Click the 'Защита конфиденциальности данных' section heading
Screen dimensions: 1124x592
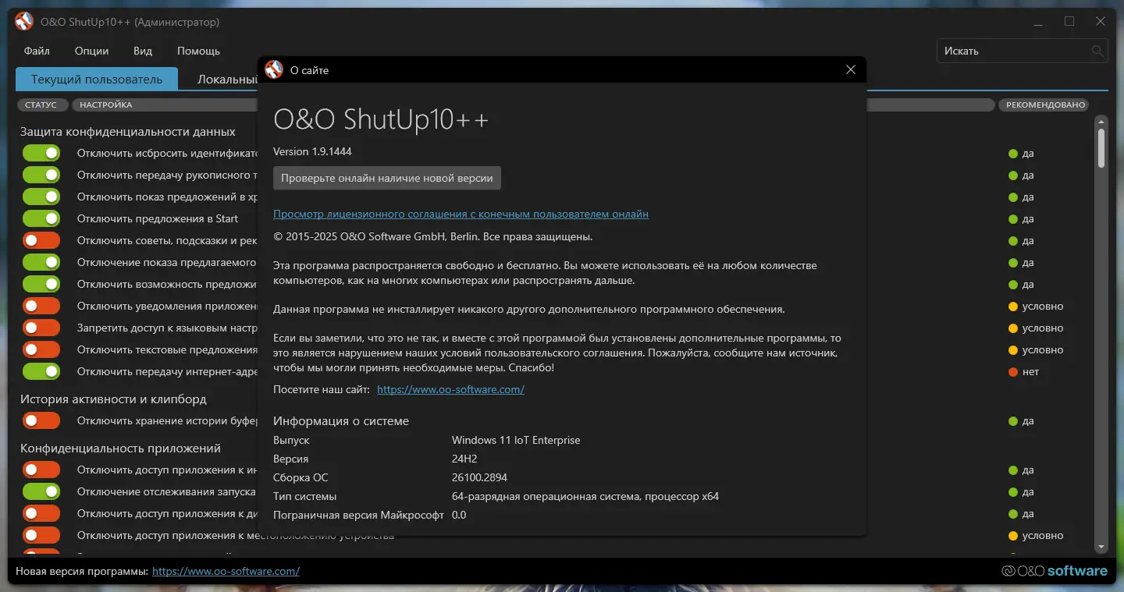(x=128, y=132)
